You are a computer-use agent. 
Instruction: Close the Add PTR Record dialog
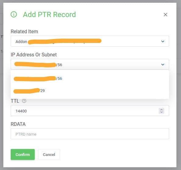coord(165,15)
